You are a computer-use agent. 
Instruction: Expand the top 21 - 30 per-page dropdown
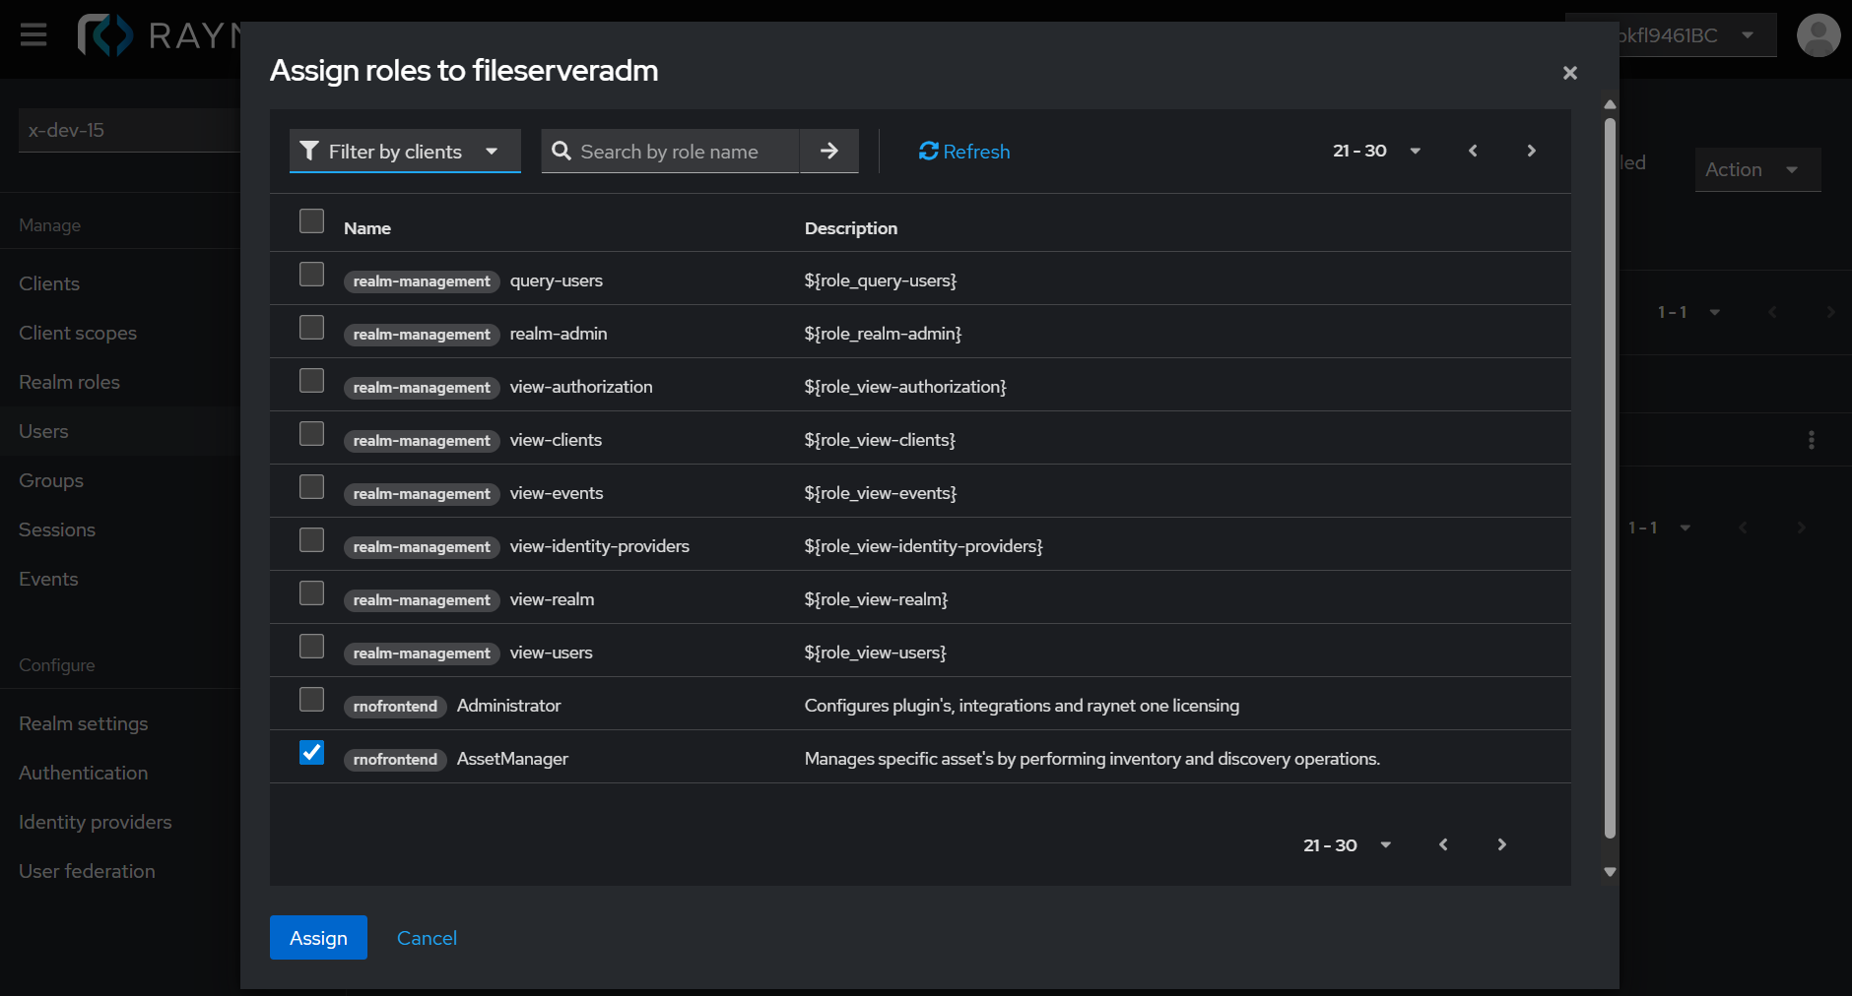coord(1376,151)
